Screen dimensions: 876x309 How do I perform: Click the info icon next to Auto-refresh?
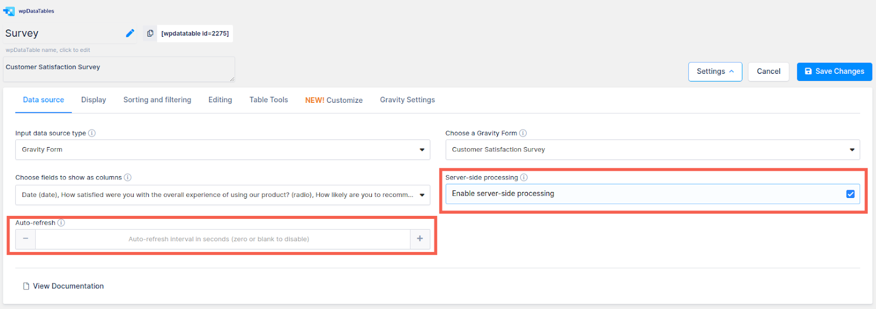tap(61, 223)
